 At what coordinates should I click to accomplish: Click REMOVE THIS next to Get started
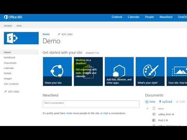(92, 53)
